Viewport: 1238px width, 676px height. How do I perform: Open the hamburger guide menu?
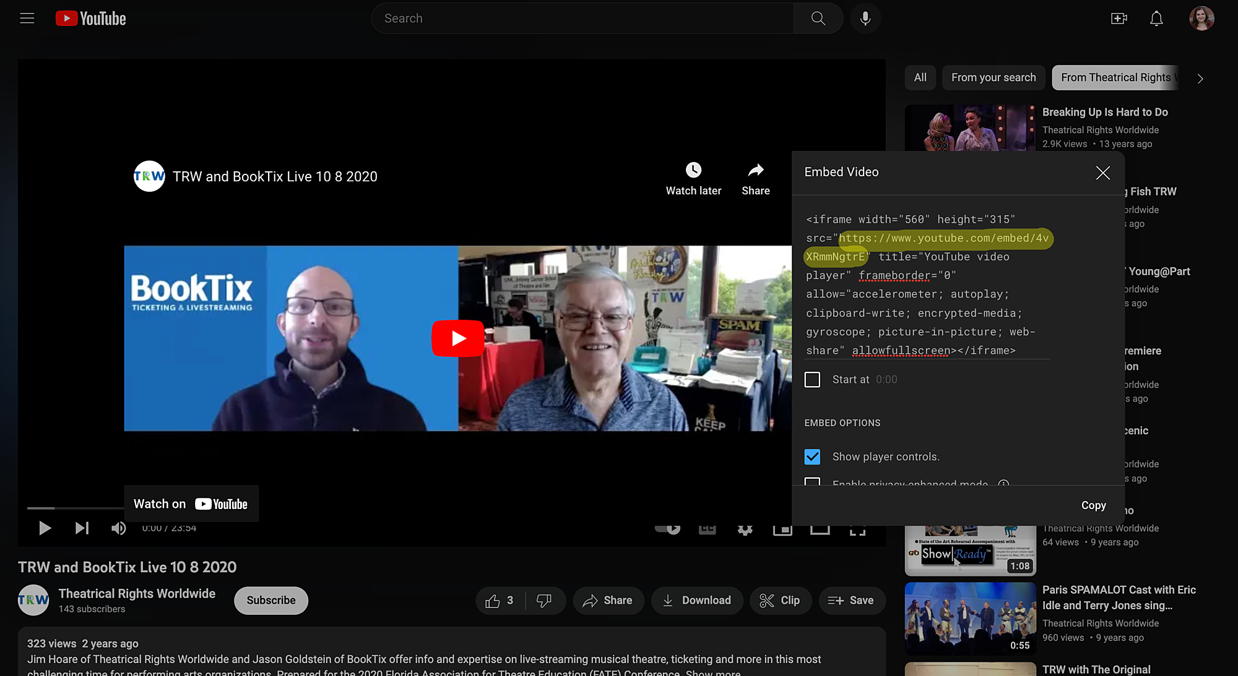[x=27, y=19]
